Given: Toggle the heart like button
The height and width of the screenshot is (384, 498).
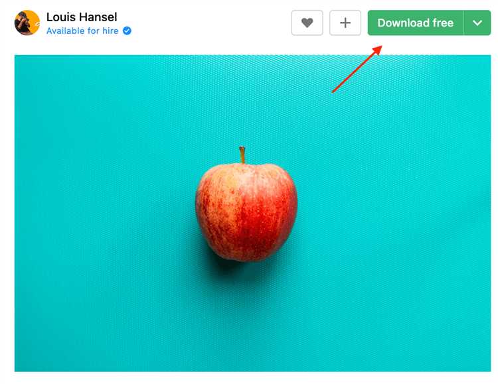Looking at the screenshot, I should (307, 23).
